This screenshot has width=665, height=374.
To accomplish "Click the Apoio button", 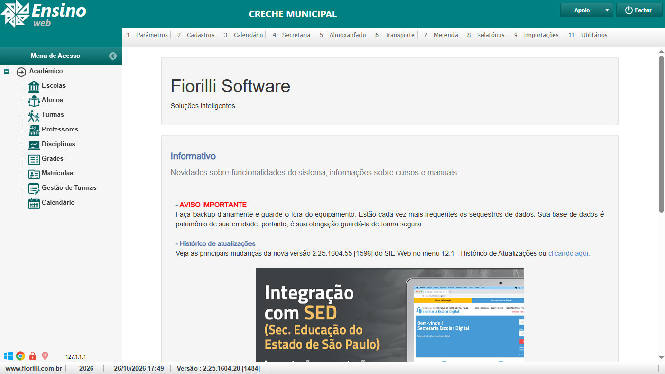I will 581,10.
